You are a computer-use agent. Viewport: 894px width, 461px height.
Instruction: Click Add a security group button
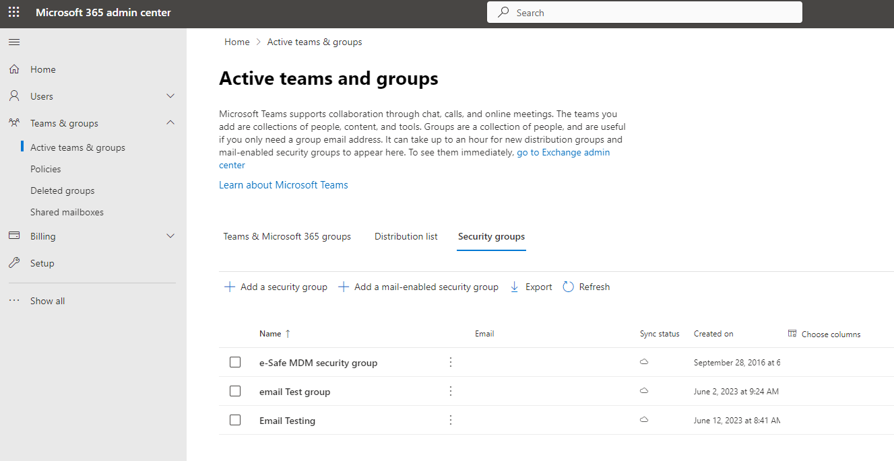coord(276,287)
